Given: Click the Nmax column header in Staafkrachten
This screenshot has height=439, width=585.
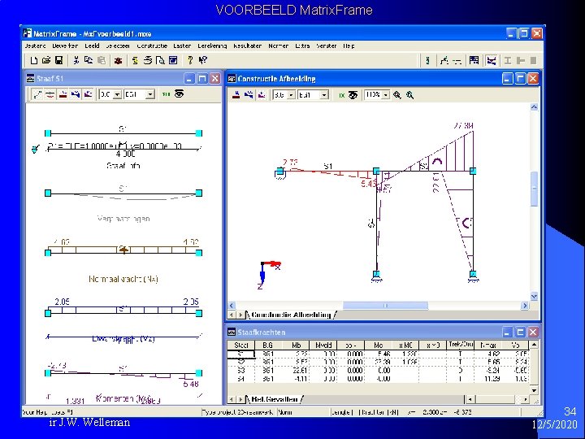Looking at the screenshot, I should [488, 346].
